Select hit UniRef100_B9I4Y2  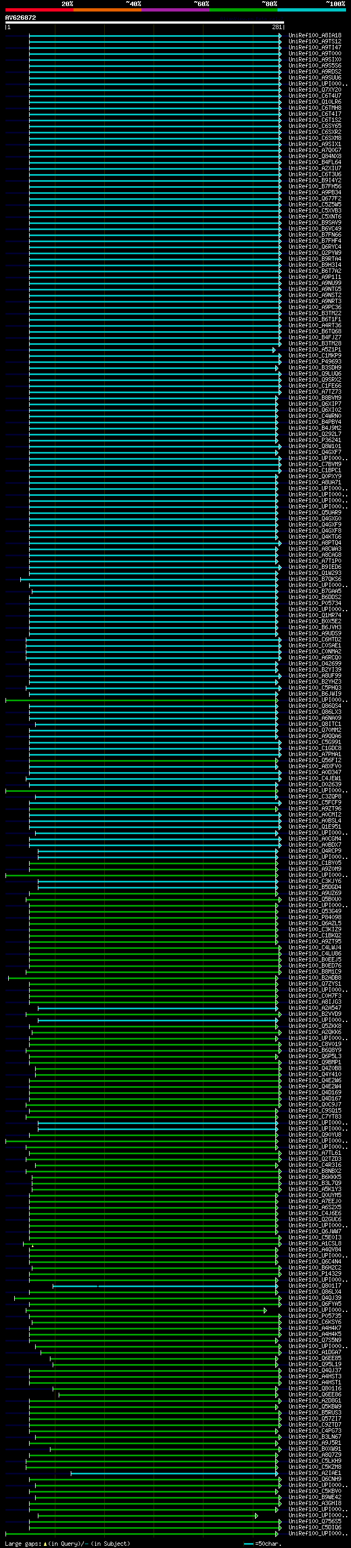pyautogui.click(x=315, y=180)
